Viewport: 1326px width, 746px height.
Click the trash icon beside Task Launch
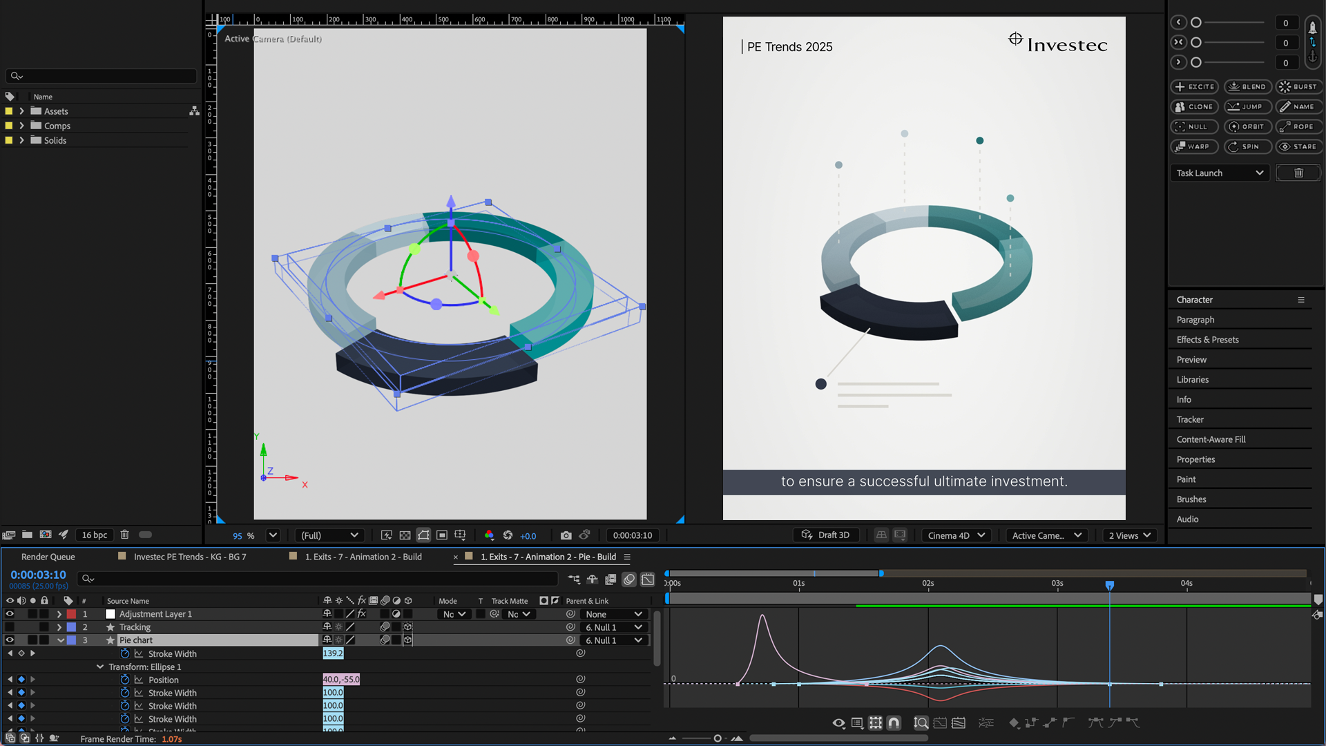pyautogui.click(x=1298, y=173)
